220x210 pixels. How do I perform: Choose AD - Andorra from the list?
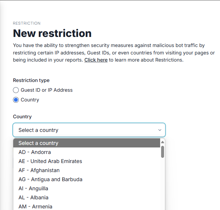pyautogui.click(x=87, y=152)
